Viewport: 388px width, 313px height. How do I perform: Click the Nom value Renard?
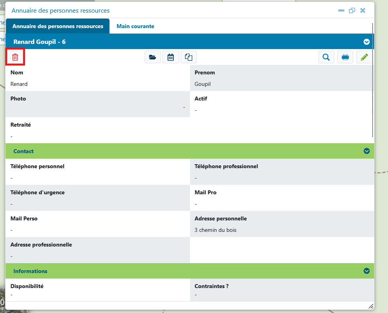click(19, 84)
